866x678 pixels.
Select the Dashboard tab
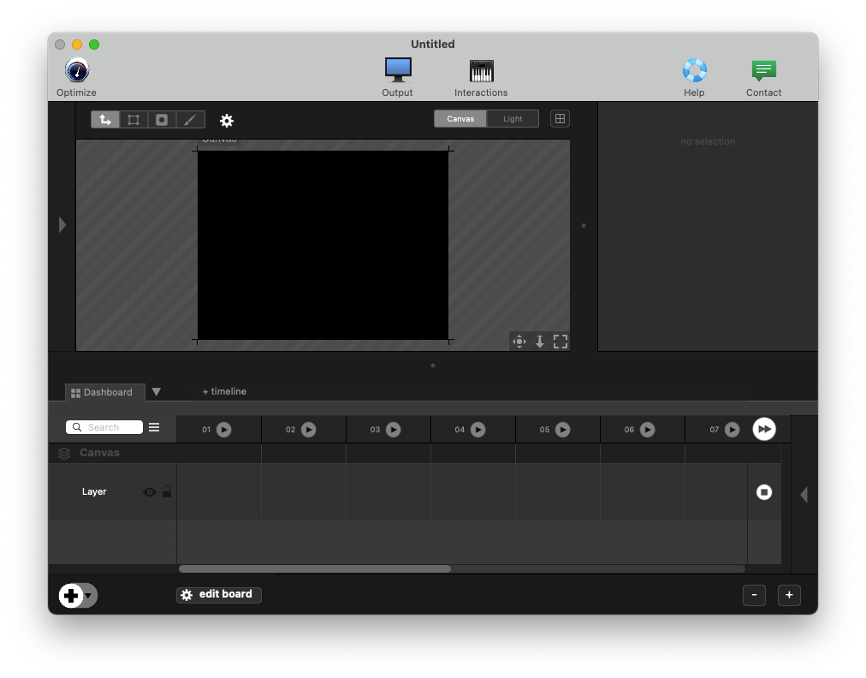click(x=105, y=392)
